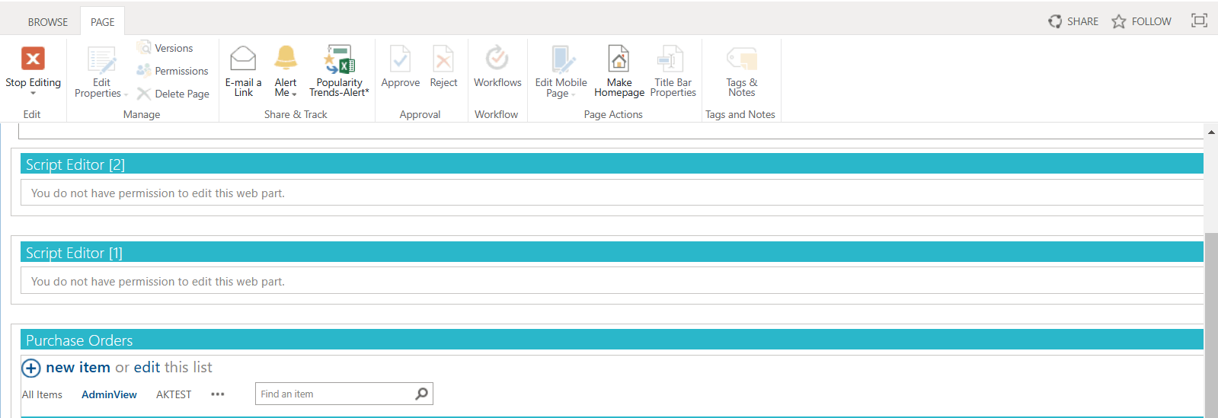Open the views ellipsis menu
This screenshot has height=418, width=1218.
(x=218, y=394)
